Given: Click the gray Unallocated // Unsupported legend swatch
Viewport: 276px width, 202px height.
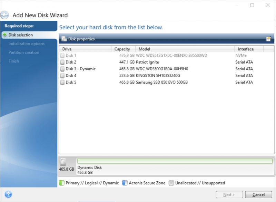Looking at the screenshot, I should (171, 183).
